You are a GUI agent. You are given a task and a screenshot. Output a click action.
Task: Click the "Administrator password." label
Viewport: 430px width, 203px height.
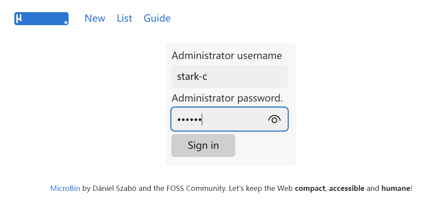[x=227, y=98]
